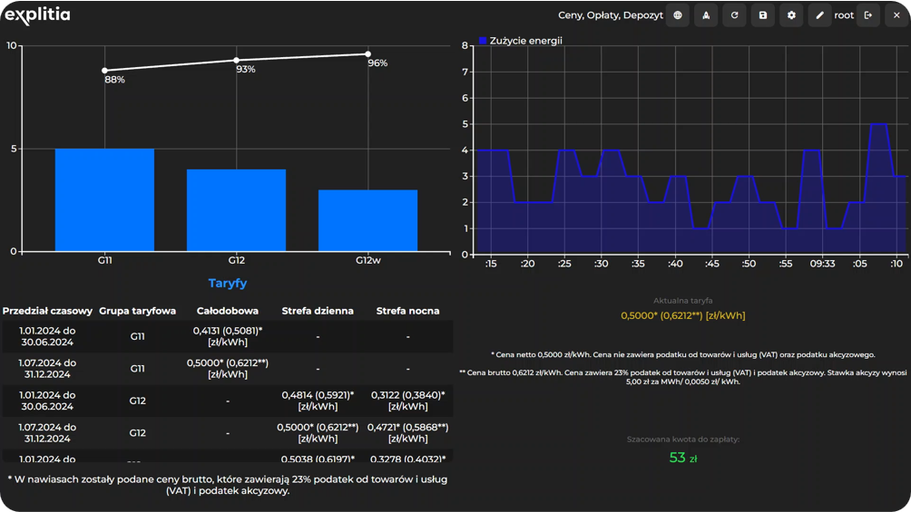Click the pencil edit icon

click(819, 15)
